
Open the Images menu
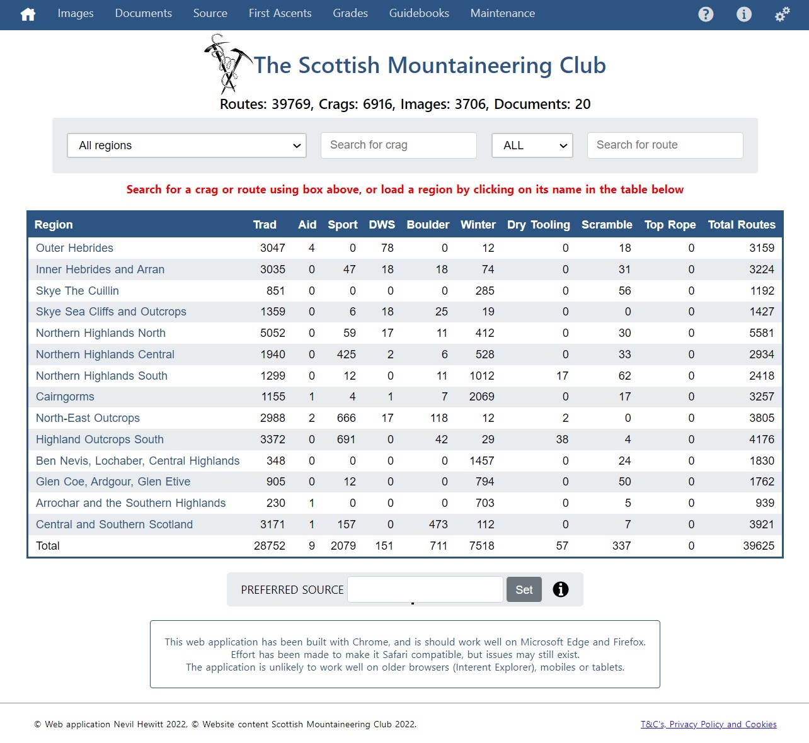(x=76, y=13)
